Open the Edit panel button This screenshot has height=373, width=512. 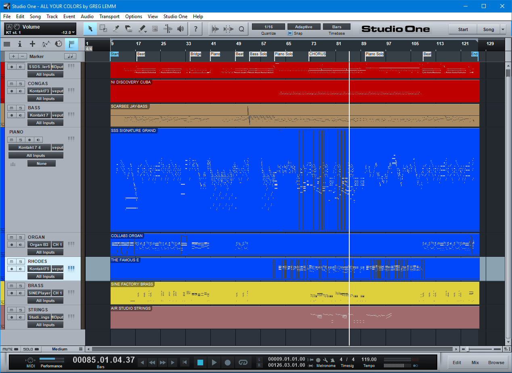[x=457, y=363]
